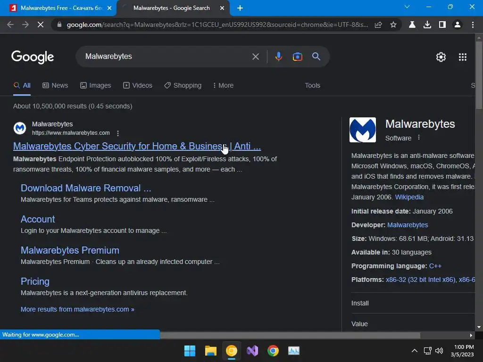Open options for the malwarebytes.com result
The width and height of the screenshot is (483, 362).
(x=118, y=133)
